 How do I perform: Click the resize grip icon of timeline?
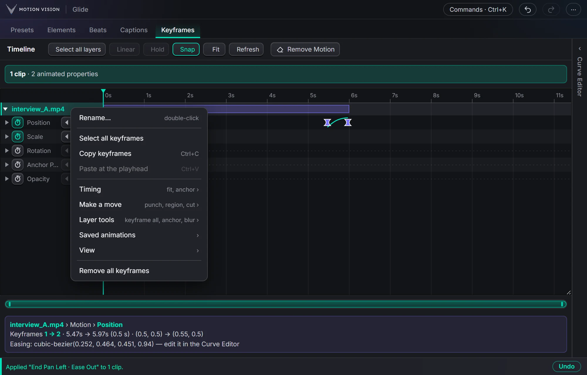[x=569, y=292]
